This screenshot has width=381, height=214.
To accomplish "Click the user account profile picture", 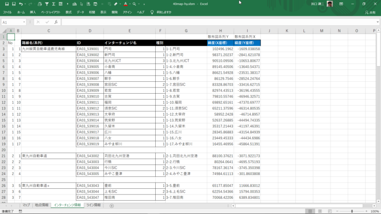I will coord(330,4).
